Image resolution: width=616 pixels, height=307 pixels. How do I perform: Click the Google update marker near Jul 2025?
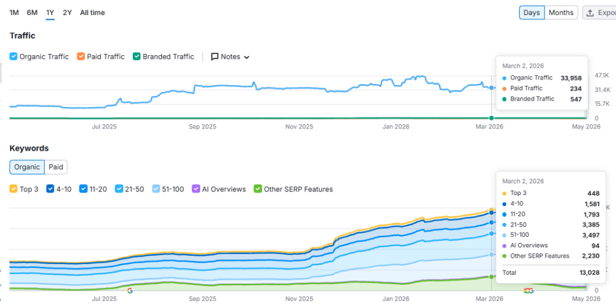tap(130, 290)
